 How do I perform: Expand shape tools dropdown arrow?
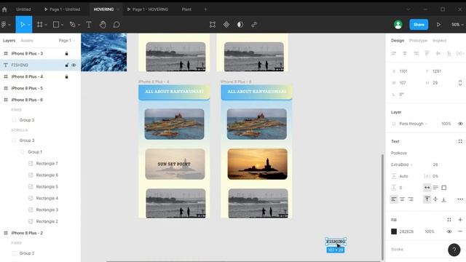(x=62, y=25)
